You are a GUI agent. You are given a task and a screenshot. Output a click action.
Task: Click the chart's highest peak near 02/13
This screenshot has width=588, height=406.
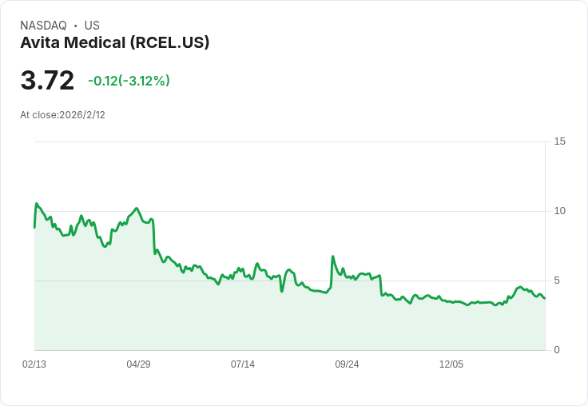click(x=37, y=204)
